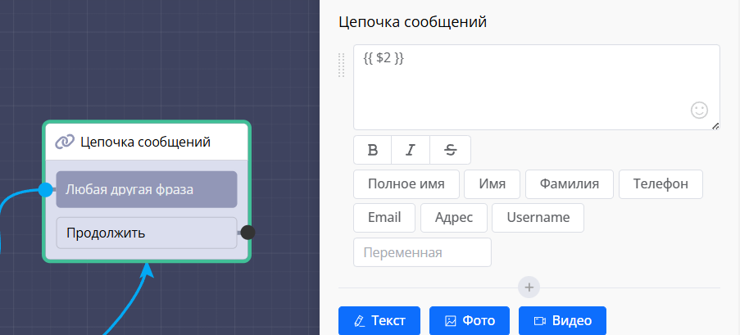740x335 pixels.
Task: Focus the Переменная input field
Action: pyautogui.click(x=422, y=252)
